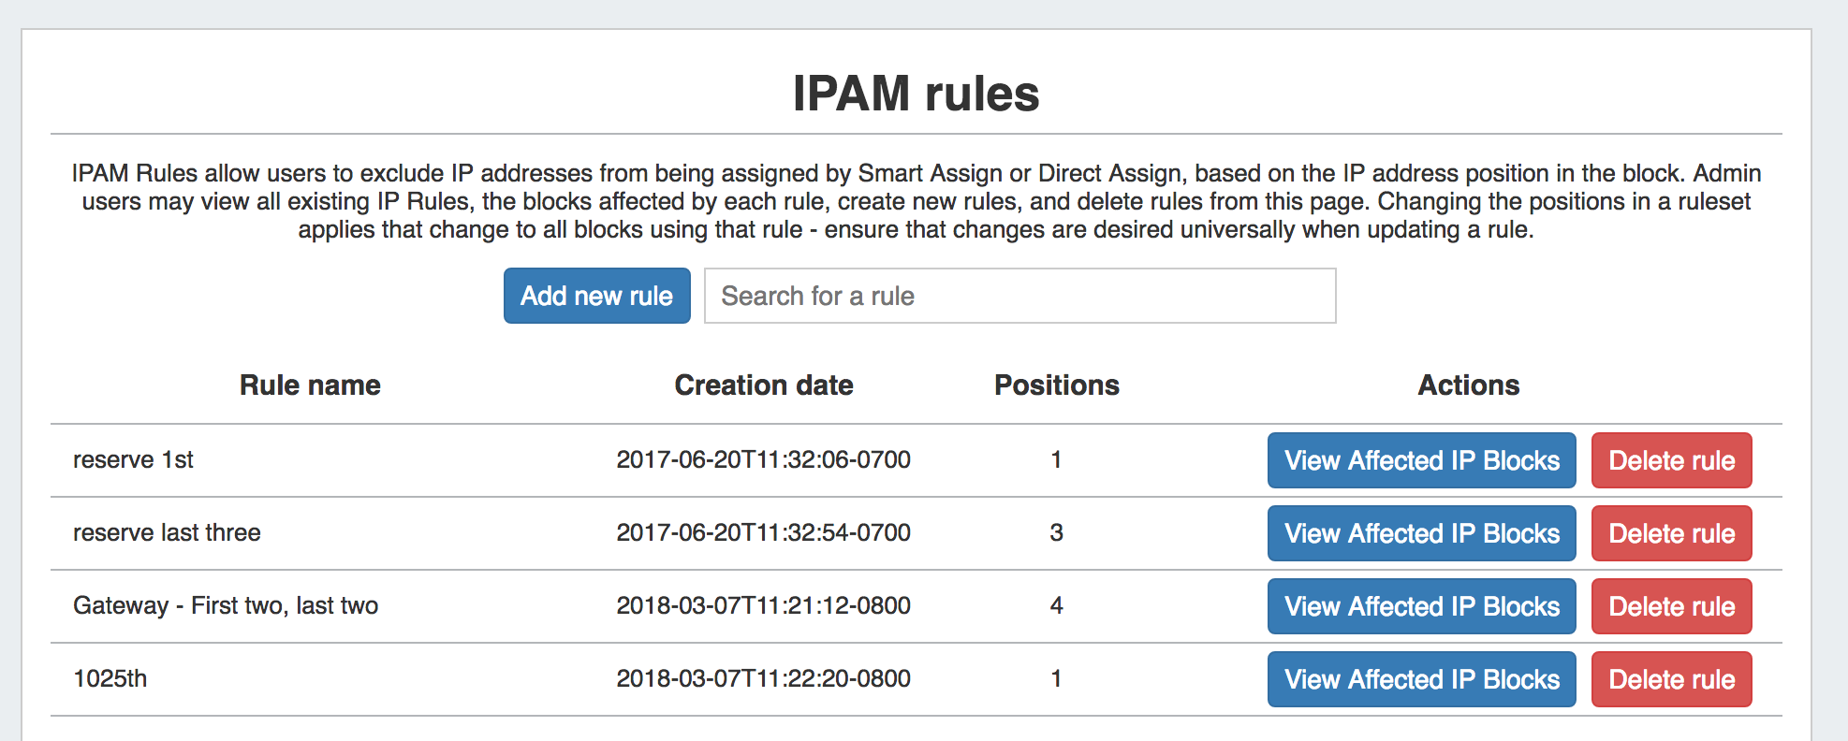Viewport: 1848px width, 741px height.
Task: Click the Add new rule button
Action: point(596,296)
